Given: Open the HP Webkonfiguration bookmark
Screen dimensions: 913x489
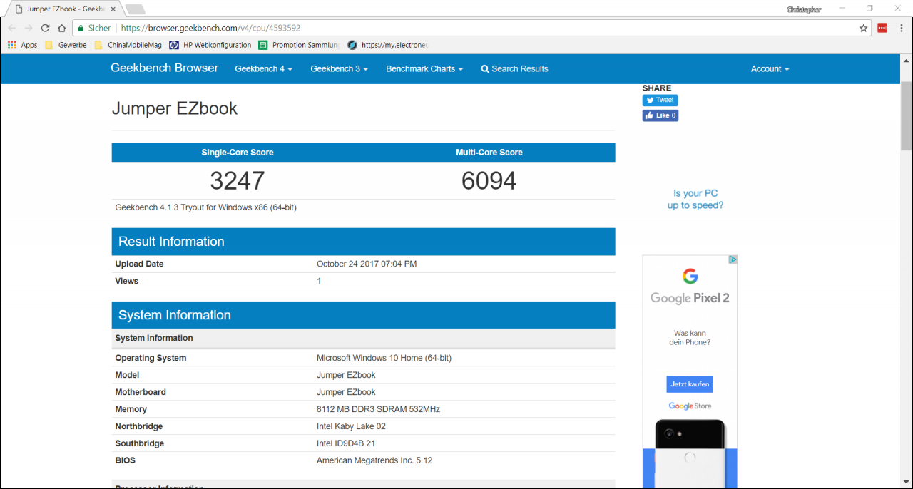Looking at the screenshot, I should pos(210,45).
